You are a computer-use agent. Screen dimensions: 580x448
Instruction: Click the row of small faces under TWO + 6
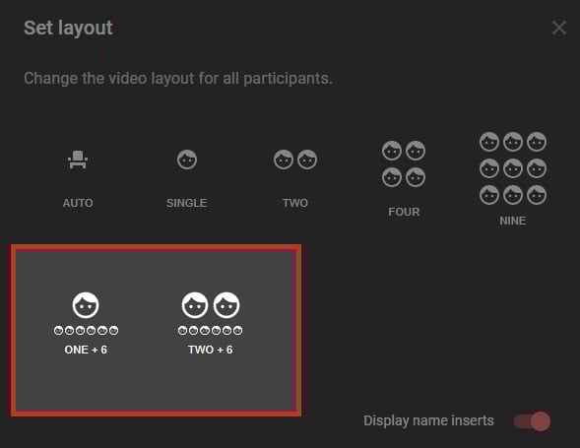click(210, 331)
